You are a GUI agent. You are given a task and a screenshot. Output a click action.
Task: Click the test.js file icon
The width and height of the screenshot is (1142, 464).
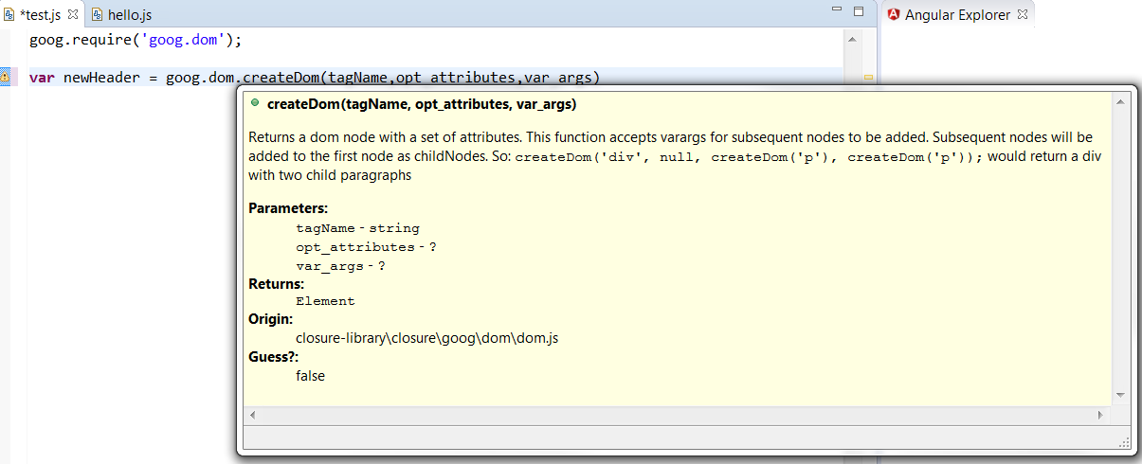(9, 15)
